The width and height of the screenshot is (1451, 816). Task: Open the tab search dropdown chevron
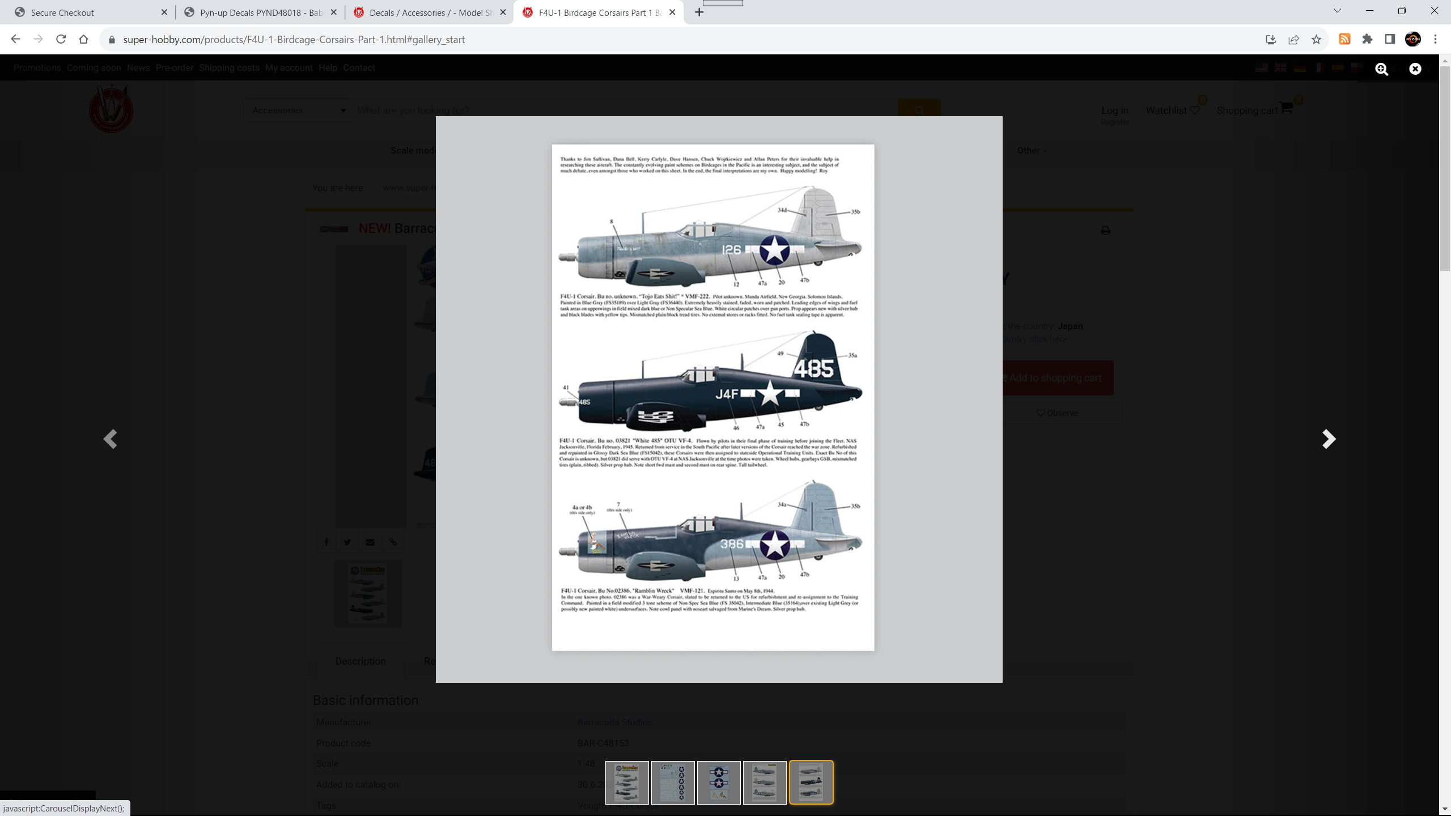point(1337,11)
